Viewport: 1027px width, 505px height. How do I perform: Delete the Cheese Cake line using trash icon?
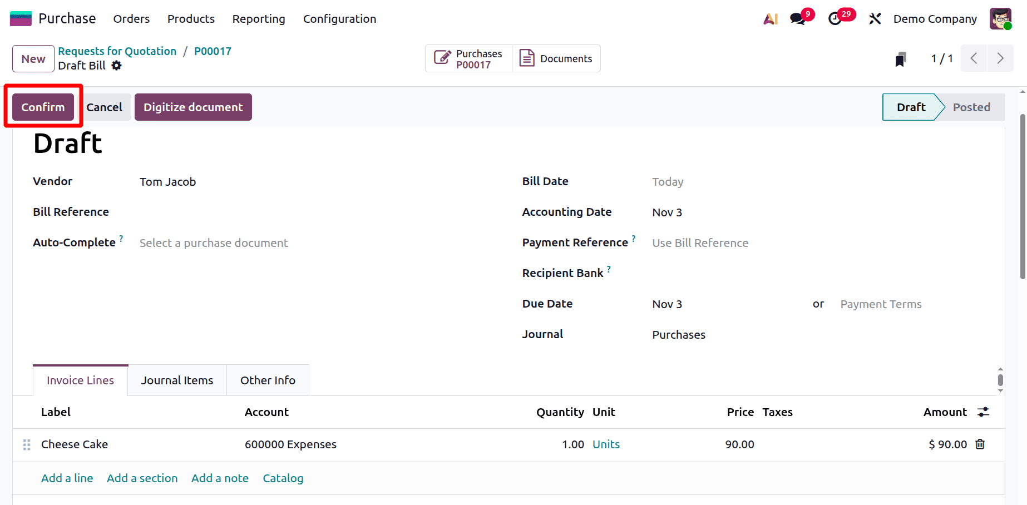(x=980, y=444)
